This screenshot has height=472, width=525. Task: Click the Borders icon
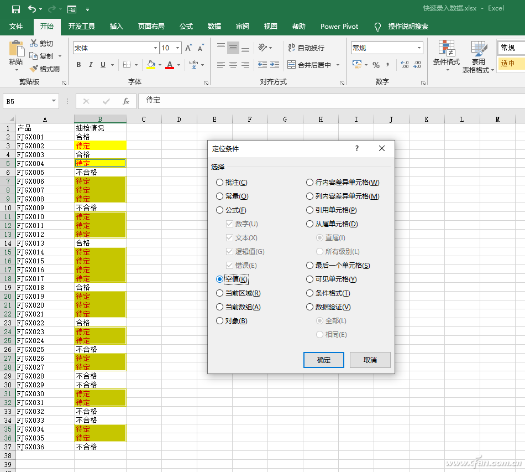(127, 65)
